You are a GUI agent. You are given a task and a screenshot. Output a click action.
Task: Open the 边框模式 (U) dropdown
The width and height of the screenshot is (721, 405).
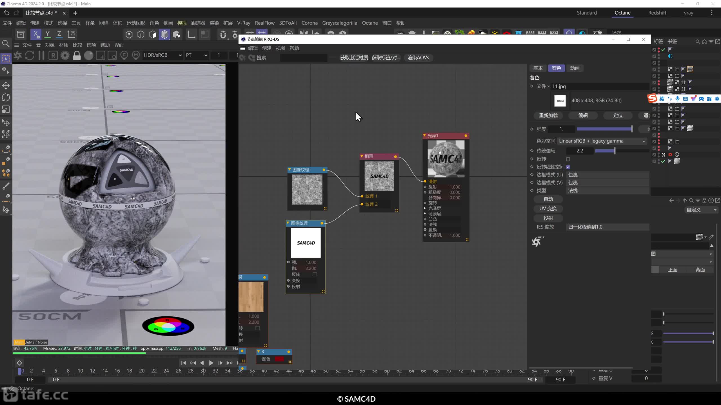[607, 175]
